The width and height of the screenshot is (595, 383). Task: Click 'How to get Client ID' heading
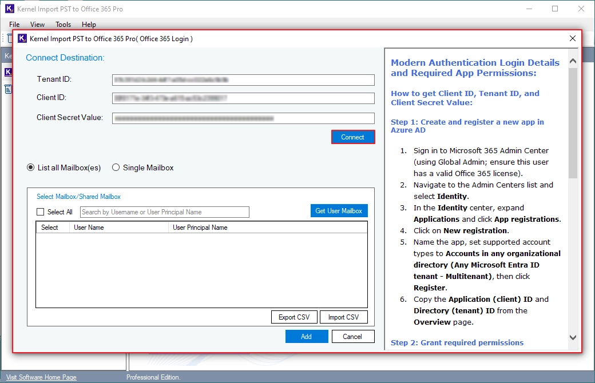465,98
